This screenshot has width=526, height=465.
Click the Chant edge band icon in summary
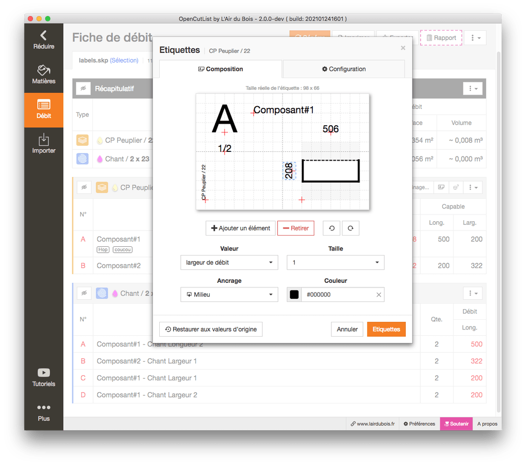click(82, 159)
